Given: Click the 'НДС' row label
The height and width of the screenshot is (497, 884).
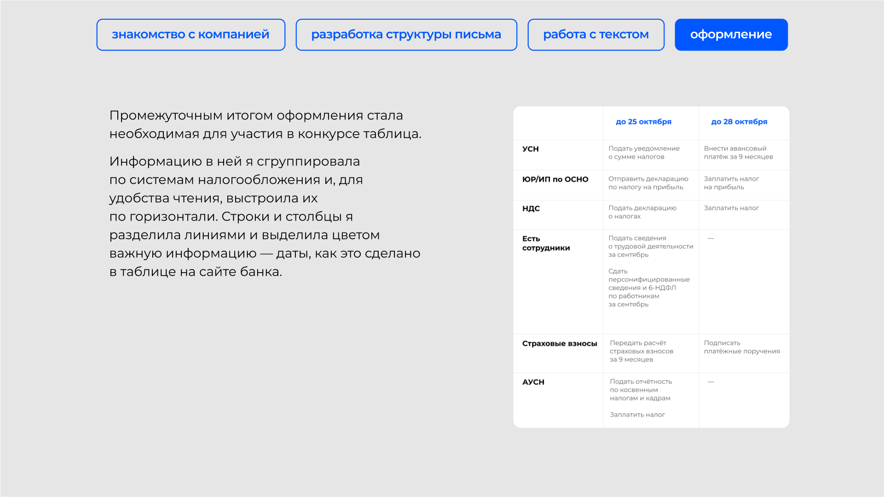Looking at the screenshot, I should (x=531, y=209).
